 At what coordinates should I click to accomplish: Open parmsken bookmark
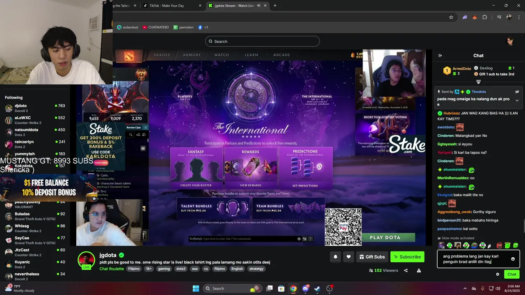point(183,27)
